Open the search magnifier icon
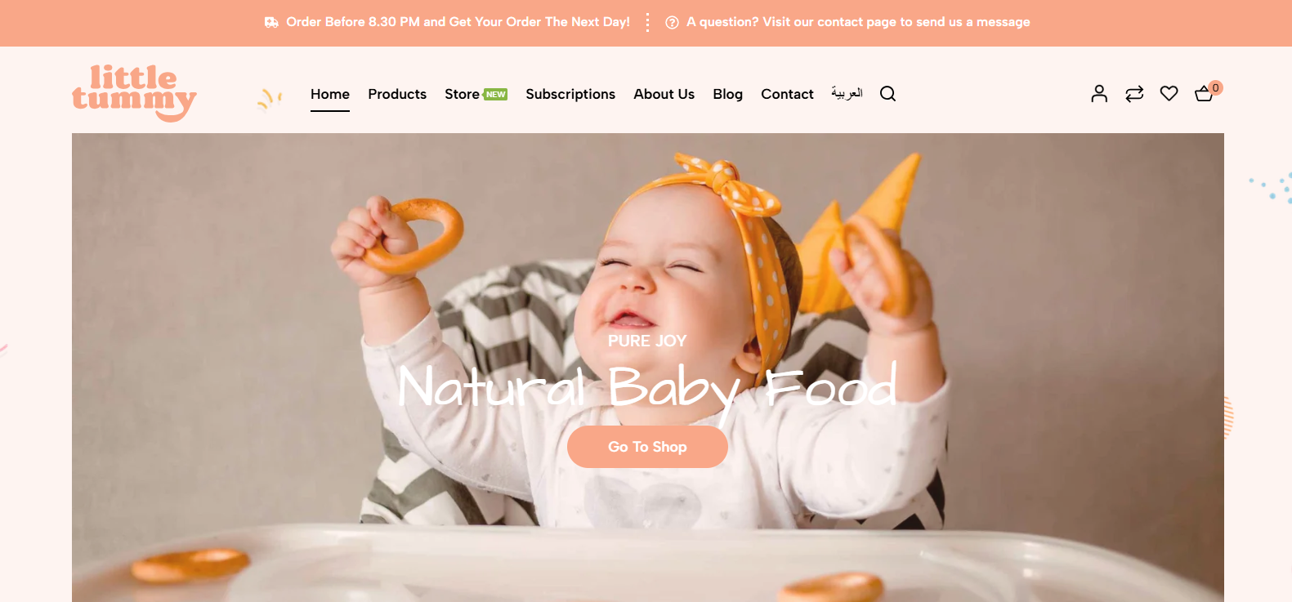1292x602 pixels. click(887, 94)
